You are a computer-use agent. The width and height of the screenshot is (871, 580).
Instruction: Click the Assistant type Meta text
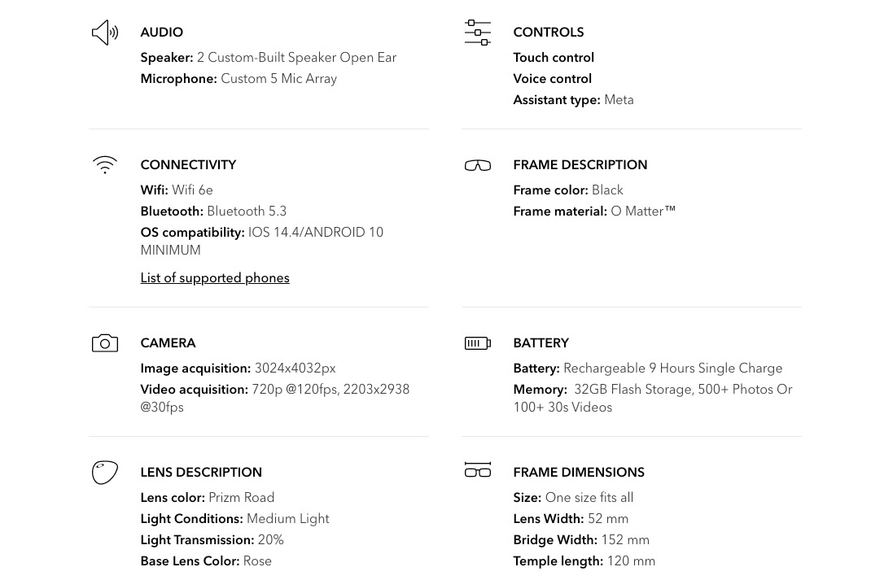pos(619,100)
